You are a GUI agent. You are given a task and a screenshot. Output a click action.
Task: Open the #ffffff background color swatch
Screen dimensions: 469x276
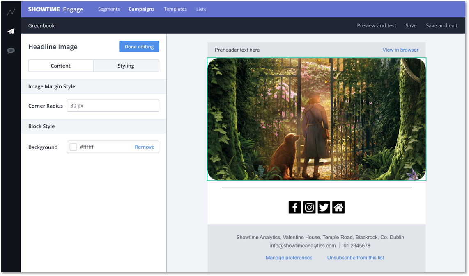(x=73, y=147)
